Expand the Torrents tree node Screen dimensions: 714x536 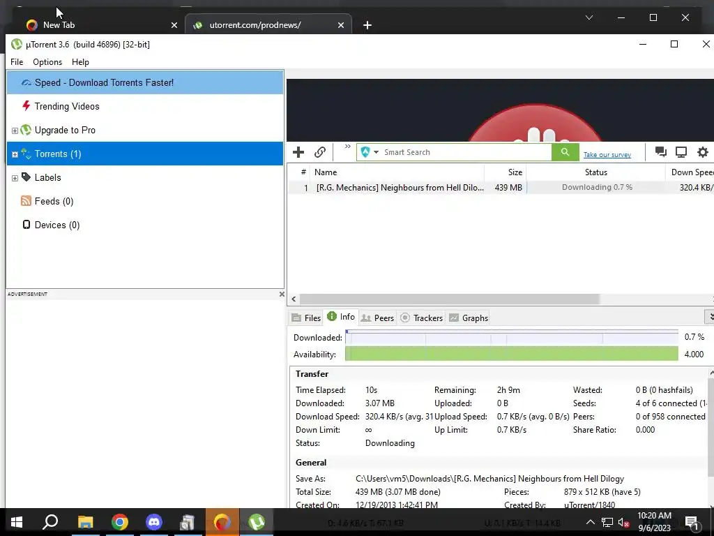tap(15, 154)
